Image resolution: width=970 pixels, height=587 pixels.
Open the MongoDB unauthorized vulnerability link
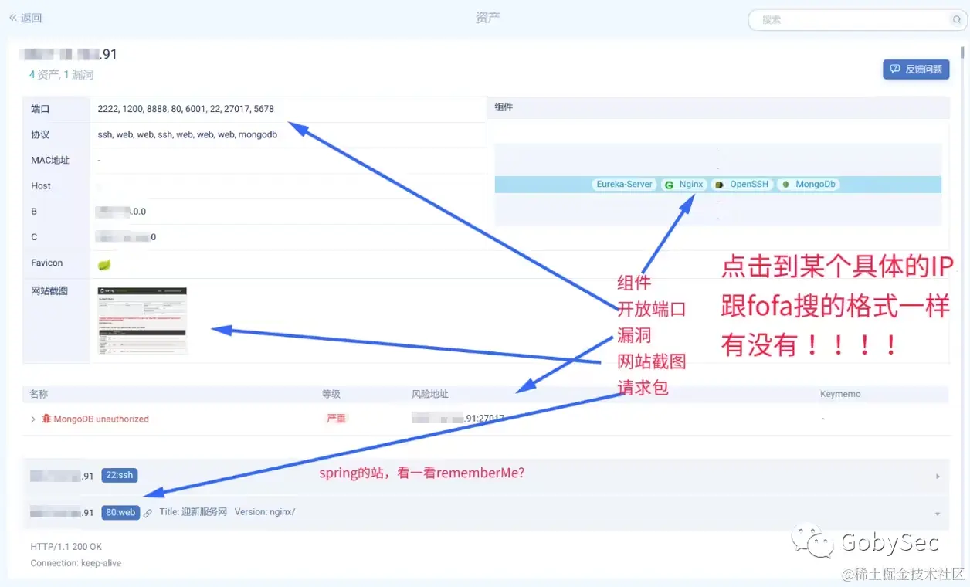tap(101, 419)
